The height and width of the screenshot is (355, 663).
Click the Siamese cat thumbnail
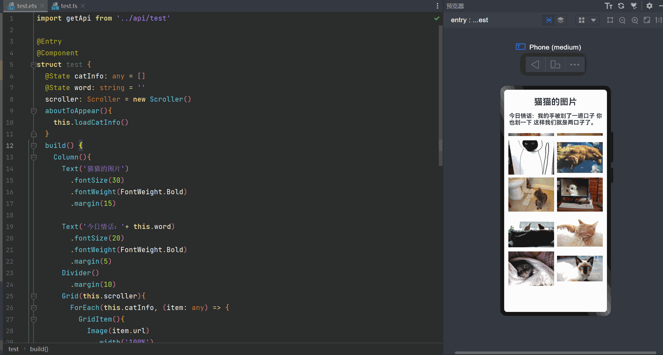pos(580,269)
